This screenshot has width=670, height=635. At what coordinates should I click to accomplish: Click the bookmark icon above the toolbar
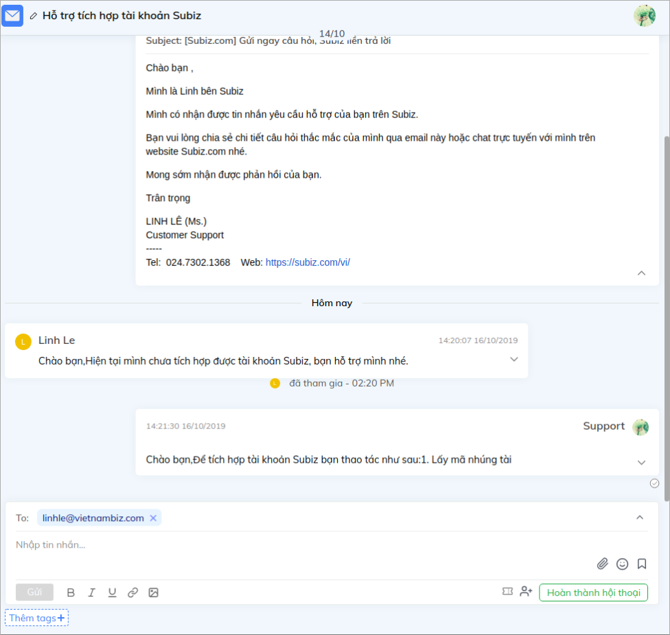(642, 564)
